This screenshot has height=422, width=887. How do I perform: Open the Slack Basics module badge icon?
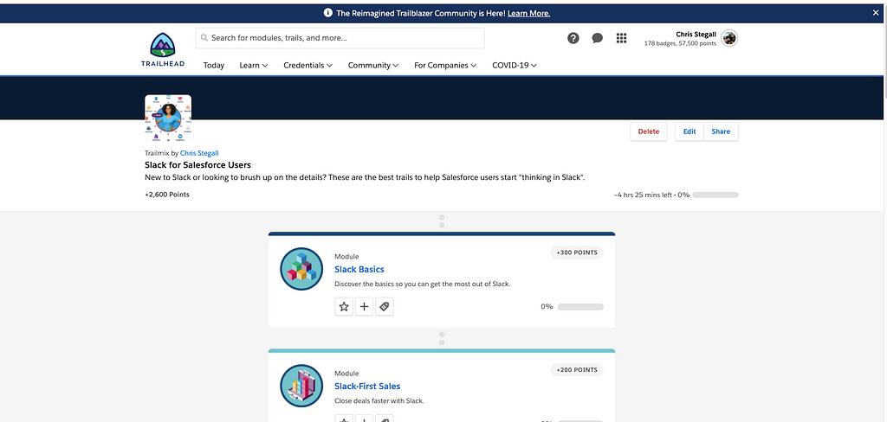pyautogui.click(x=301, y=269)
